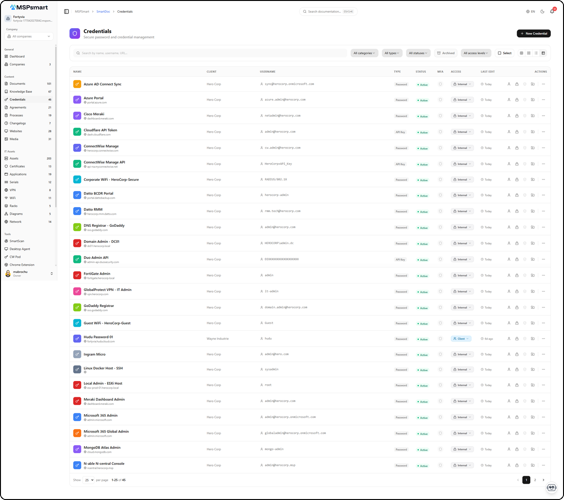
Task: Toggle MFA shield for Azure AD Connect Sync
Action: pos(440,84)
